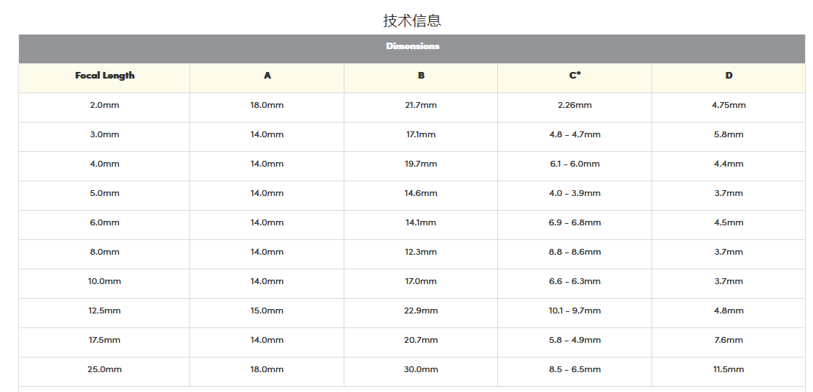The width and height of the screenshot is (813, 392).
Task: Click the Dimensions table header bar
Action: coord(412,46)
